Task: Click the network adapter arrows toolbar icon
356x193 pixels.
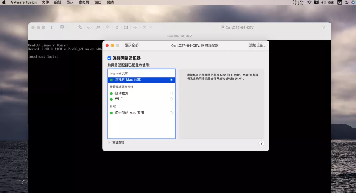Action: pyautogui.click(x=89, y=27)
